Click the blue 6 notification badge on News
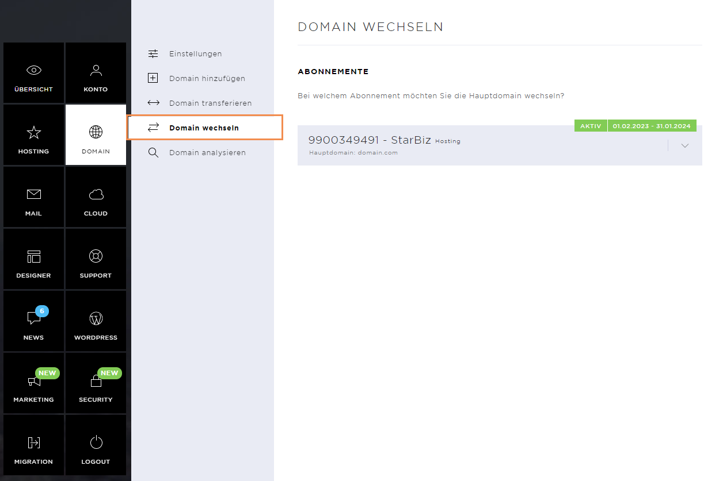 pyautogui.click(x=41, y=311)
